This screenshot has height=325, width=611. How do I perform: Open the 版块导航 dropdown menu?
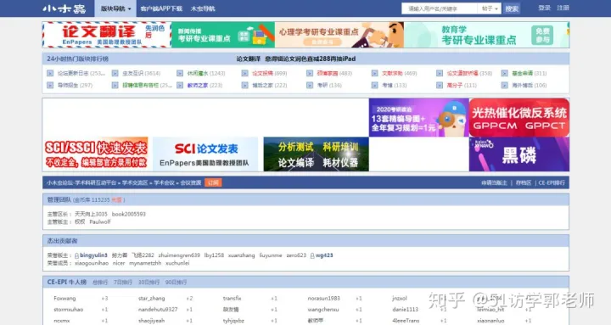pyautogui.click(x=115, y=8)
